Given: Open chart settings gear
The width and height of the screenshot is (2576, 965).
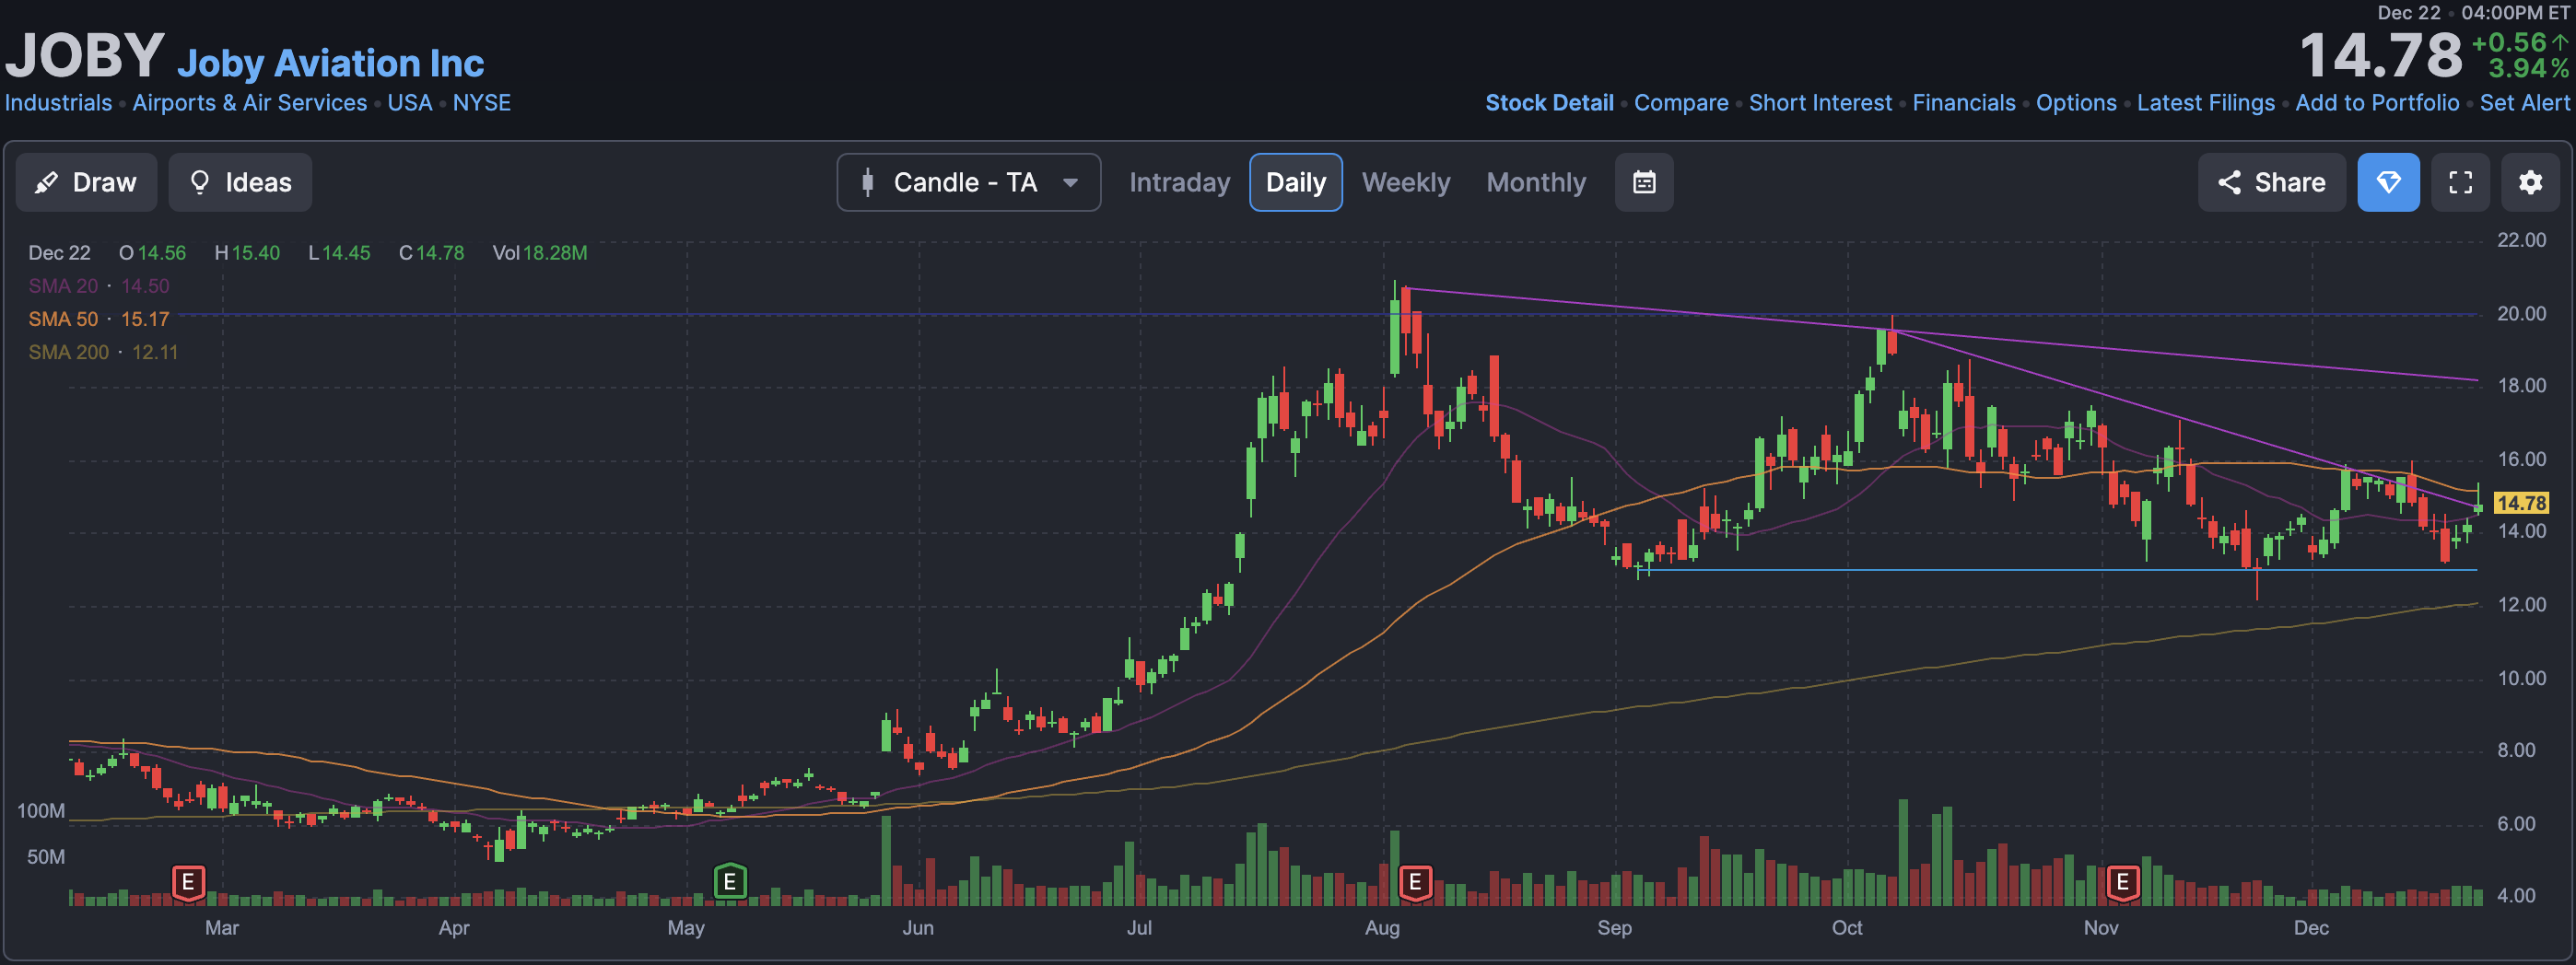Looking at the screenshot, I should (x=2529, y=181).
